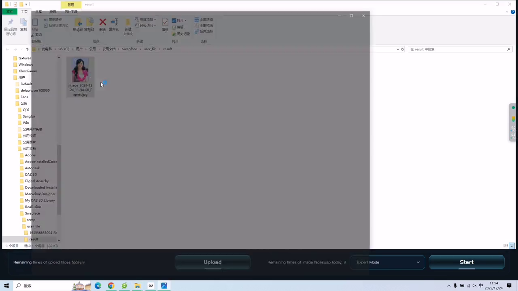
Task: Open the Open (打开) dropdown in ribbon
Action: (x=179, y=20)
